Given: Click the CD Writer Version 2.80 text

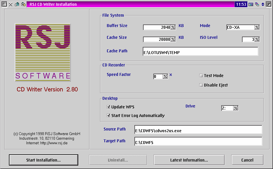Looking at the screenshot, I should coord(47,89).
